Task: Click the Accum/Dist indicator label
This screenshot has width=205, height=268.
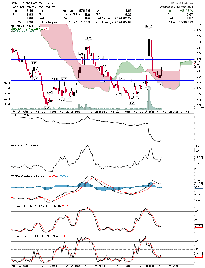Action: click(x=22, y=115)
